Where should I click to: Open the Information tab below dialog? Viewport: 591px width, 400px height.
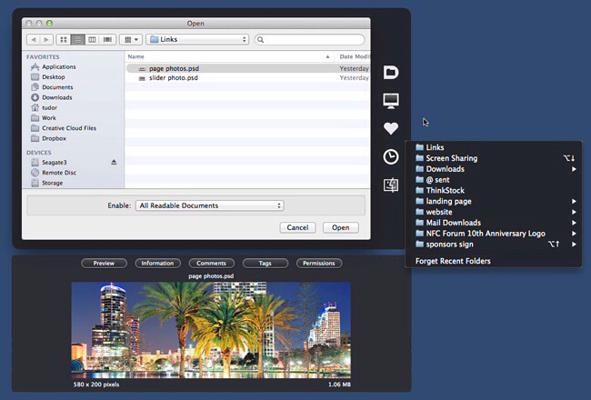click(x=157, y=264)
